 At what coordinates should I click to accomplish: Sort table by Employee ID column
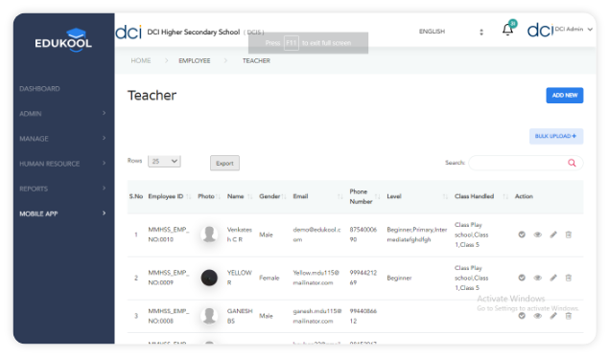(166, 196)
